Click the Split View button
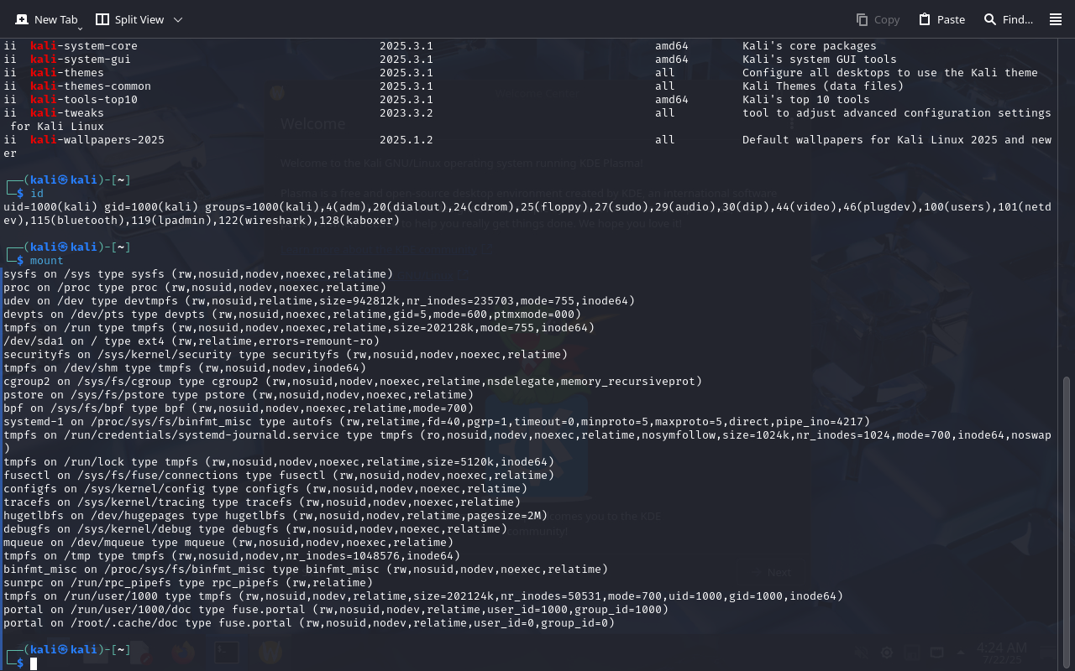The width and height of the screenshot is (1075, 671). pos(129,19)
